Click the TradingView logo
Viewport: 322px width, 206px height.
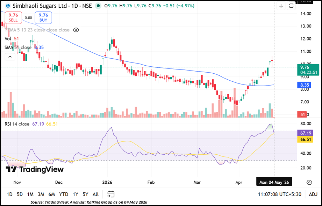pos(35,169)
